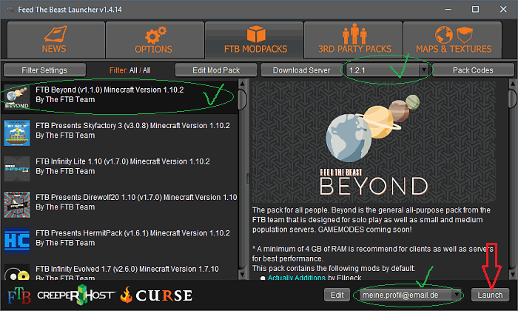Click the Filter Settings button
The width and height of the screenshot is (518, 311).
44,70
